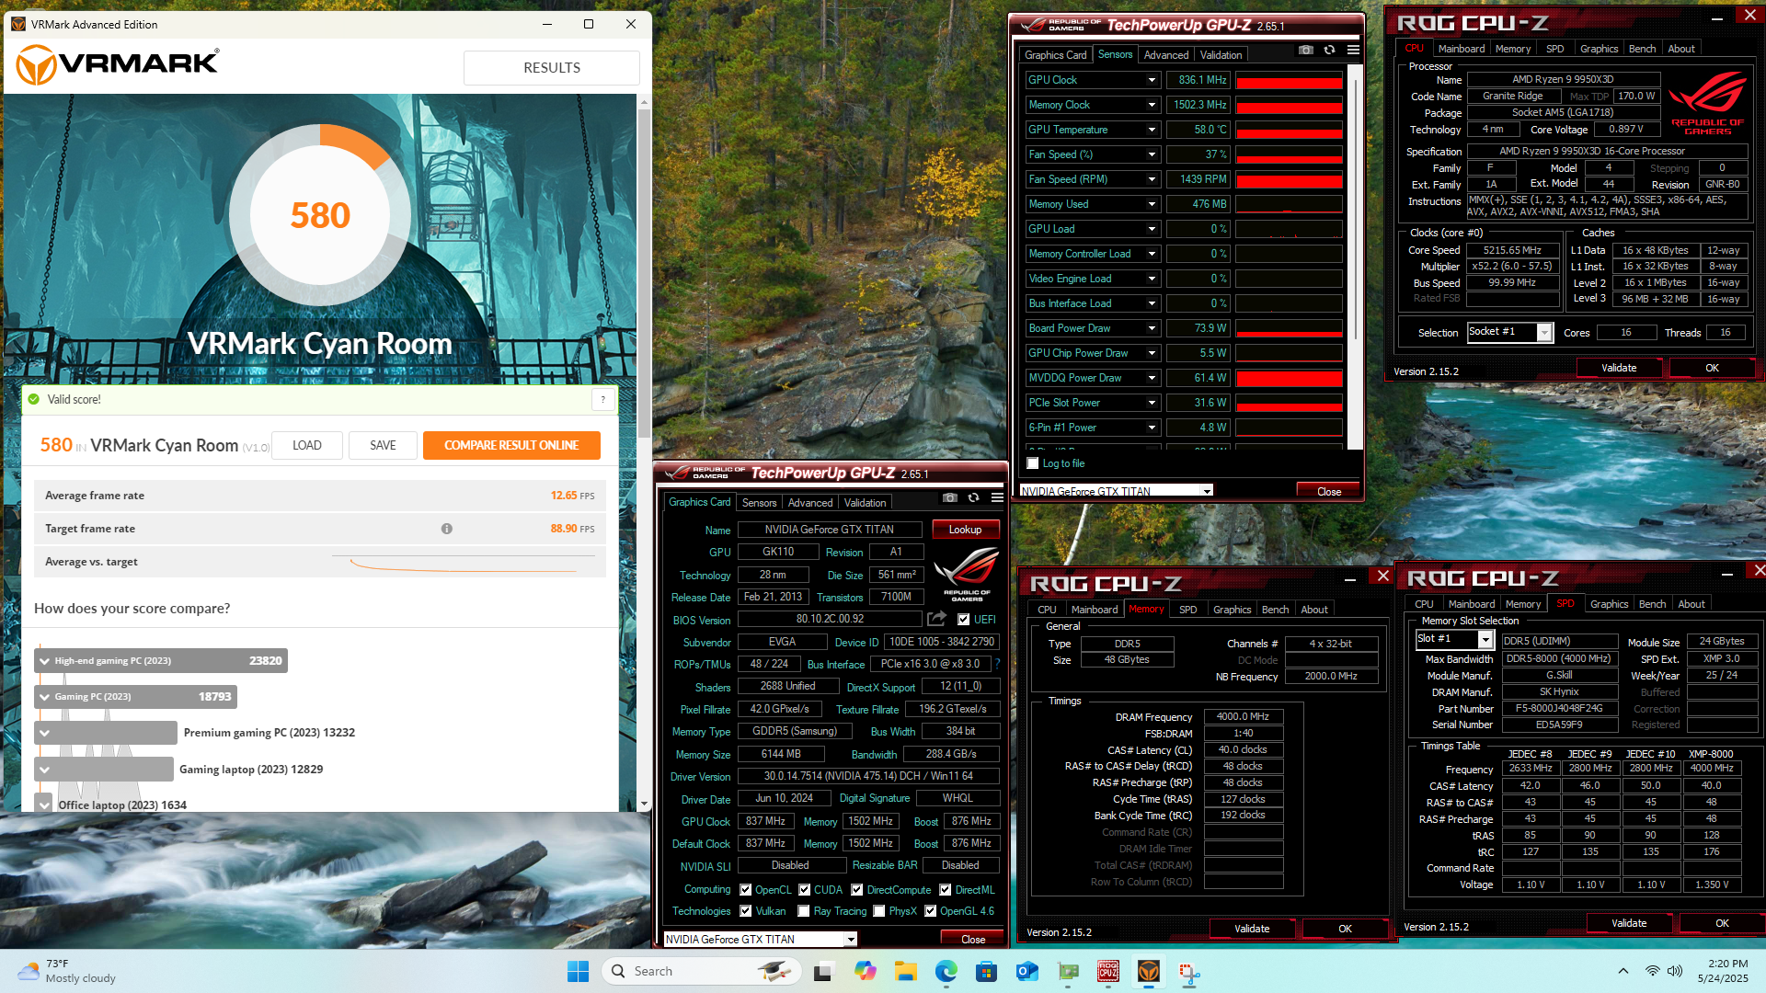Open GPU selector dropdown in Graphics Card window

tap(851, 939)
